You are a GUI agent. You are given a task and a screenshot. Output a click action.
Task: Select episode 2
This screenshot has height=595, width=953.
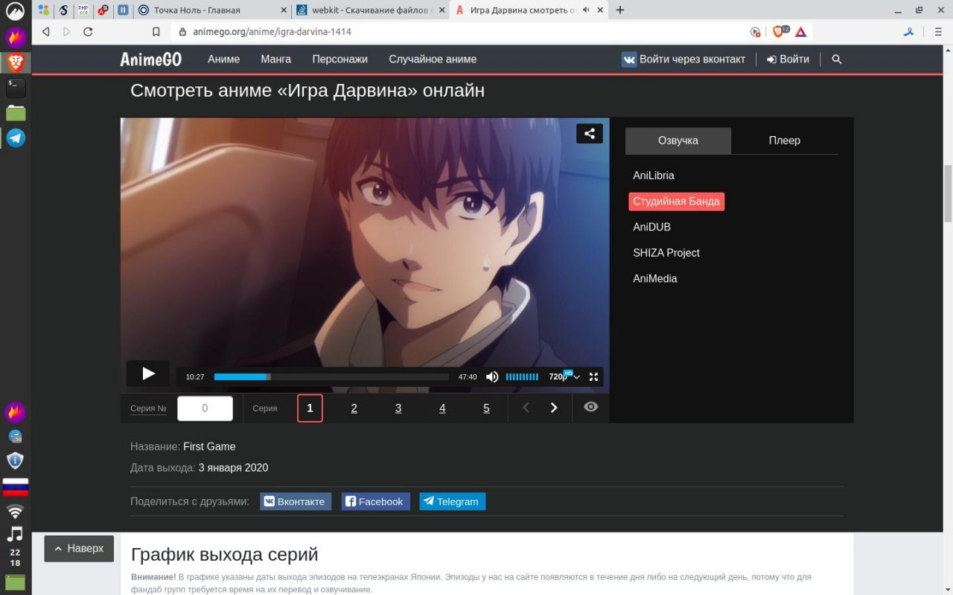354,408
